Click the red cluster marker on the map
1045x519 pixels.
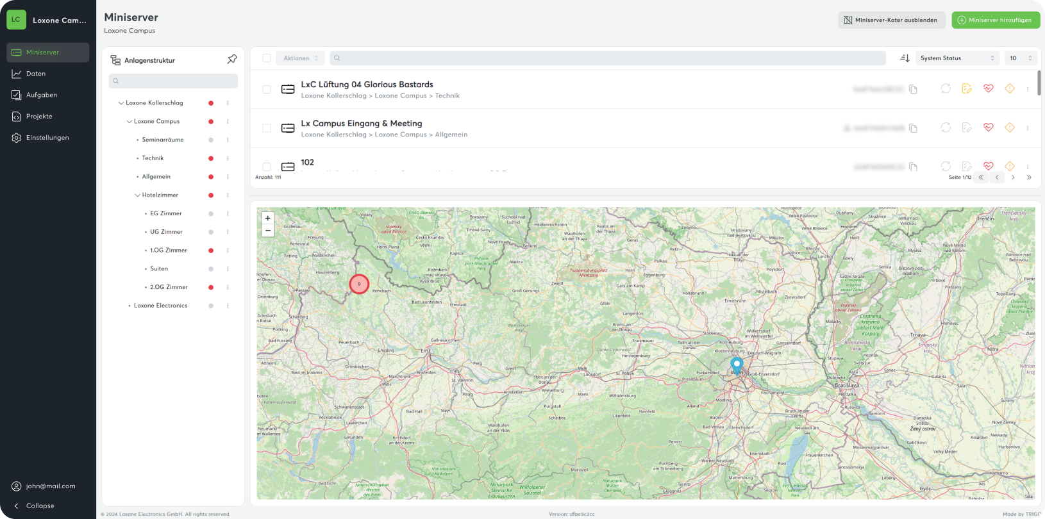[x=359, y=284]
